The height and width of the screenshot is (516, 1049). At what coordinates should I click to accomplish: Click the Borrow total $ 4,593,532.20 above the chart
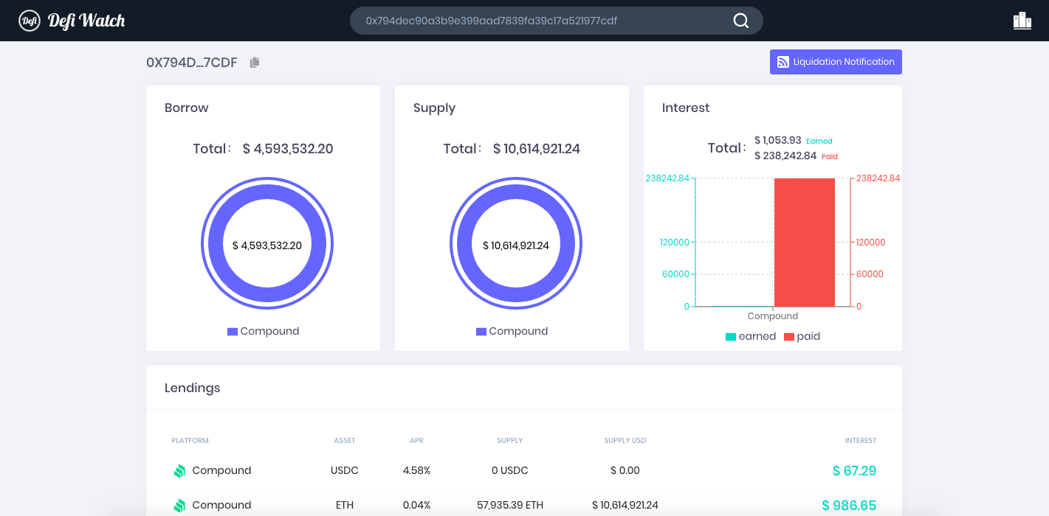(x=288, y=149)
